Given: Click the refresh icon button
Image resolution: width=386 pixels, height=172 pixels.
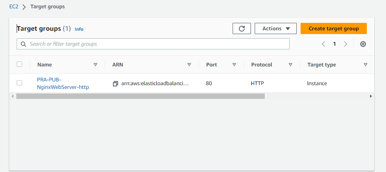Looking at the screenshot, I should [241, 29].
